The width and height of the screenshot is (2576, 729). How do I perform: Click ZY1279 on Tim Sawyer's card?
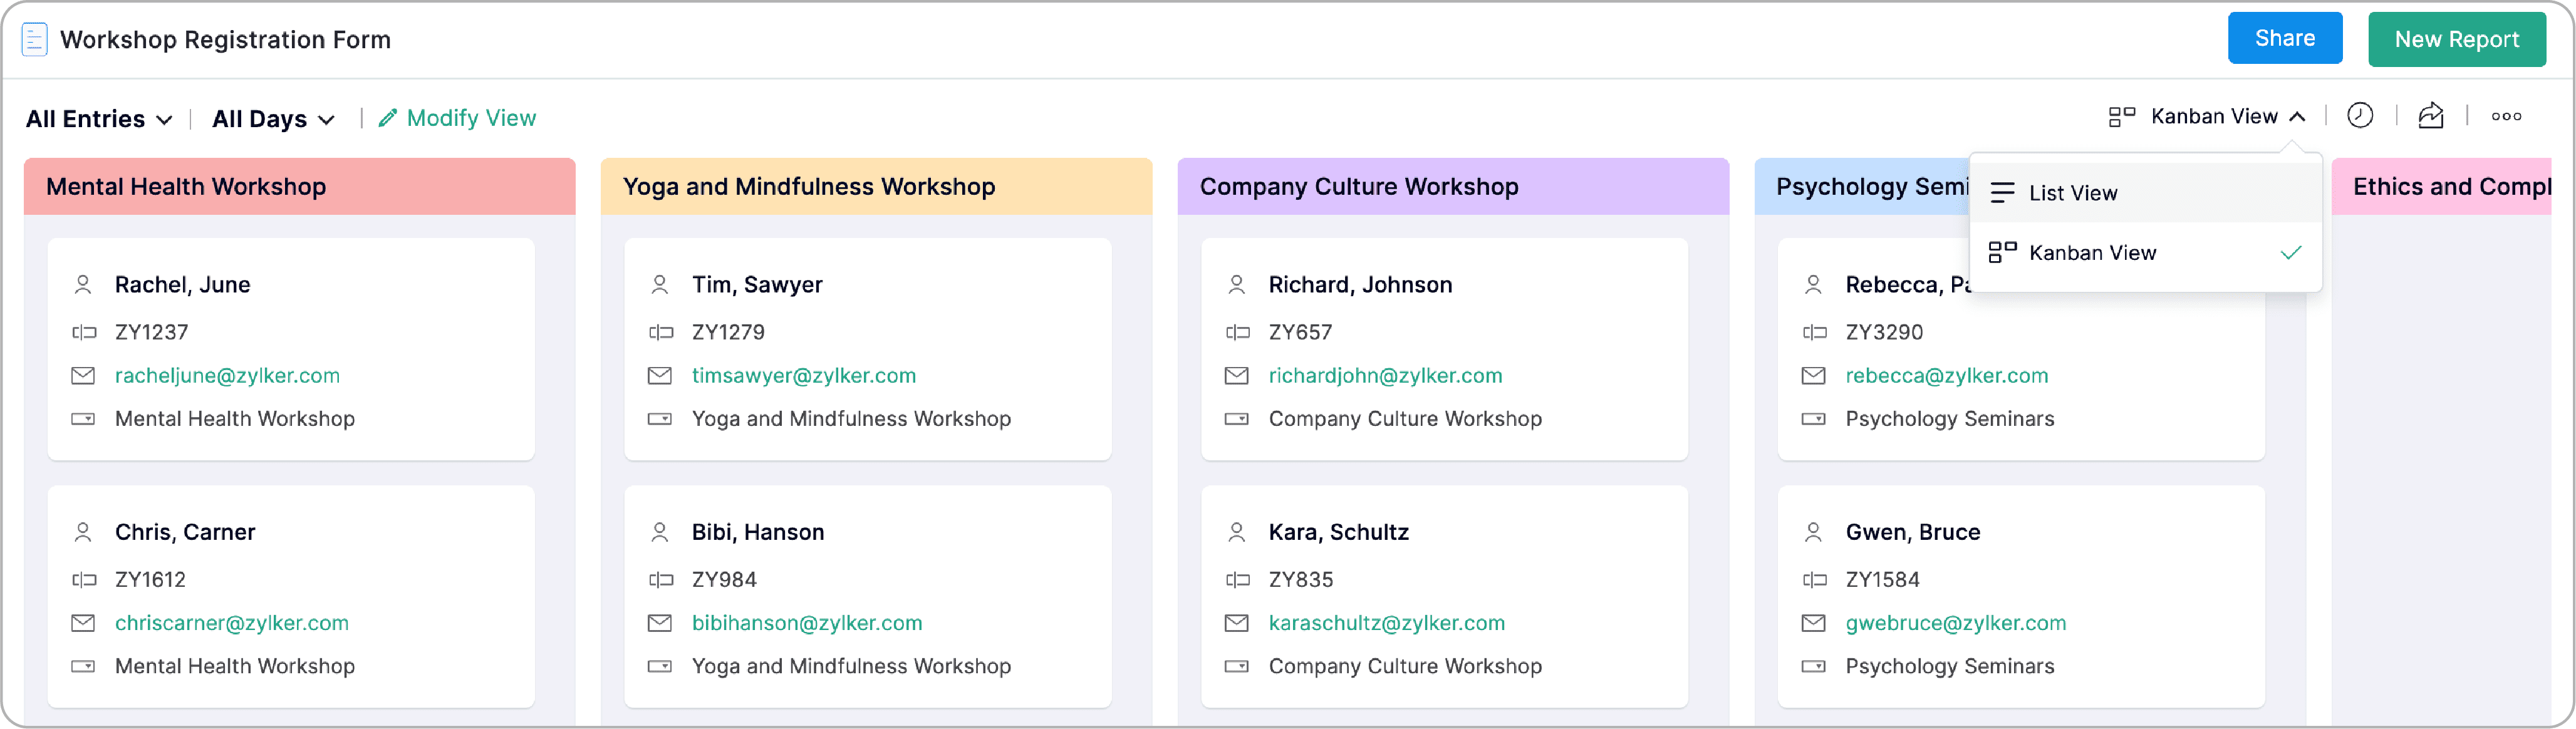point(728,332)
